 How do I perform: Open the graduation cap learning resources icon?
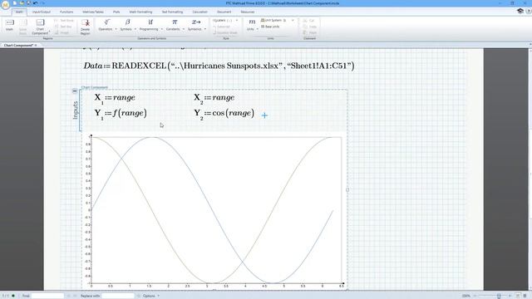coord(520,11)
